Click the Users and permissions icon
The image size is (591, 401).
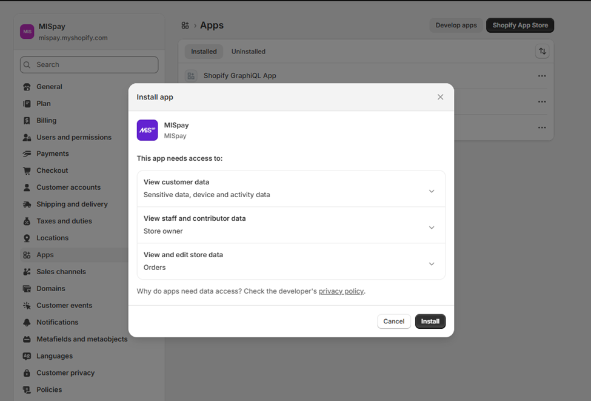(x=27, y=137)
